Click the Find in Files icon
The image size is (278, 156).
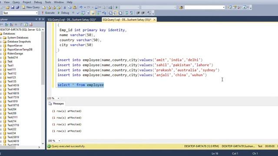181,7
